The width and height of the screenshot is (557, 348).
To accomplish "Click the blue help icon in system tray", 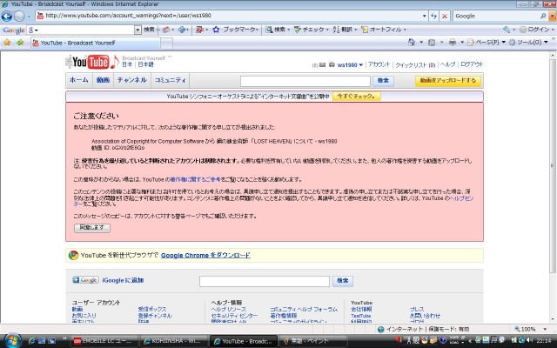I will point(443,340).
